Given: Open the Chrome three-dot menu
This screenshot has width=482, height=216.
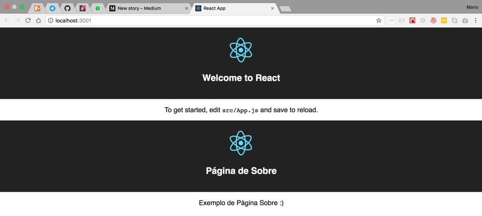Looking at the screenshot, I should pyautogui.click(x=475, y=20).
